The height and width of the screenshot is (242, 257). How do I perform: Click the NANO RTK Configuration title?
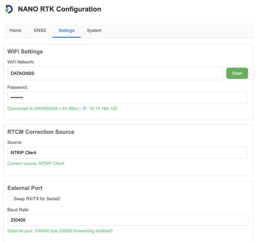click(59, 9)
